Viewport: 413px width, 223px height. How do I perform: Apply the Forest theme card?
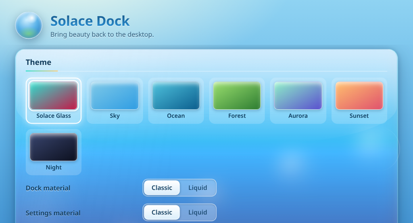[x=237, y=101]
